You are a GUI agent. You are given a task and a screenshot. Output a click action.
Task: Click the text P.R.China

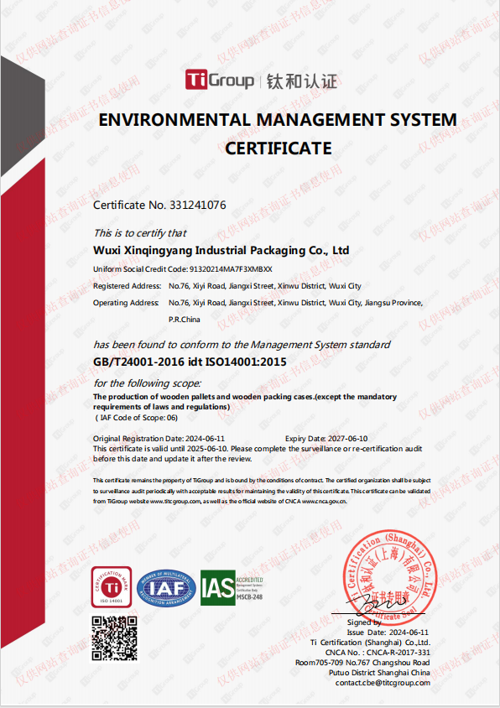(x=185, y=320)
